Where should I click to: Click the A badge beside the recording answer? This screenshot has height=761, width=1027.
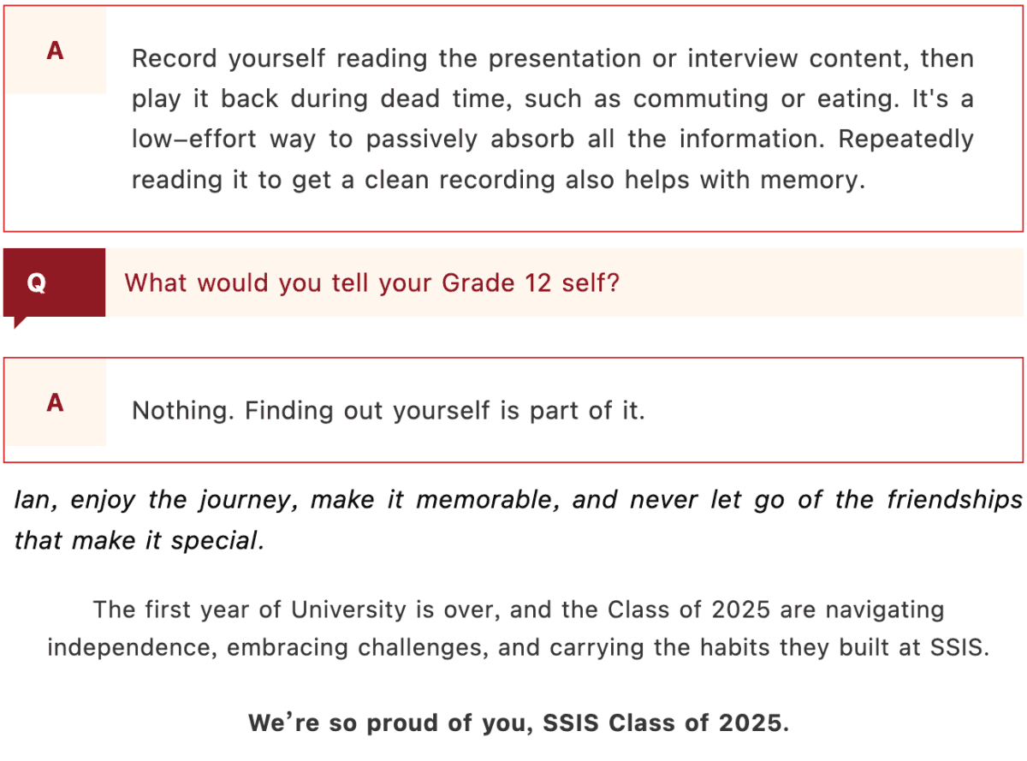click(56, 51)
